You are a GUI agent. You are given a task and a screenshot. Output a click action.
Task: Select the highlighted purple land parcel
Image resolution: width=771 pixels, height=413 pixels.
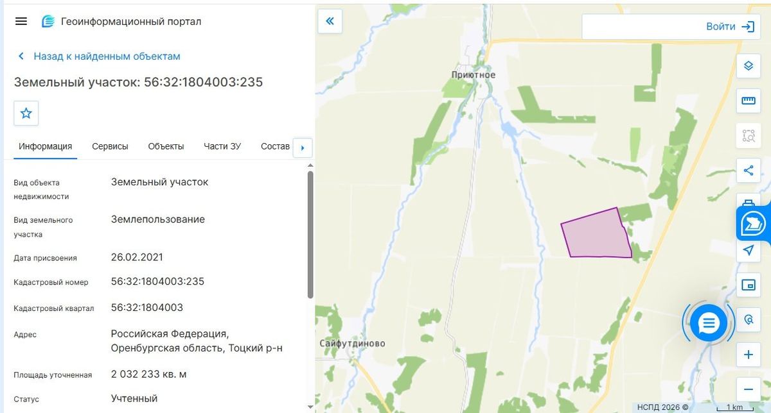click(597, 234)
